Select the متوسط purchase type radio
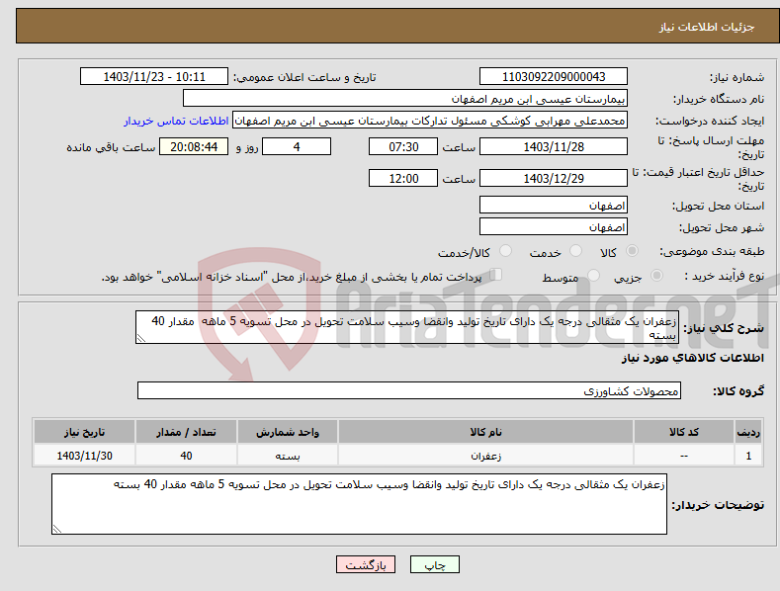This screenshot has width=780, height=591. tap(593, 275)
